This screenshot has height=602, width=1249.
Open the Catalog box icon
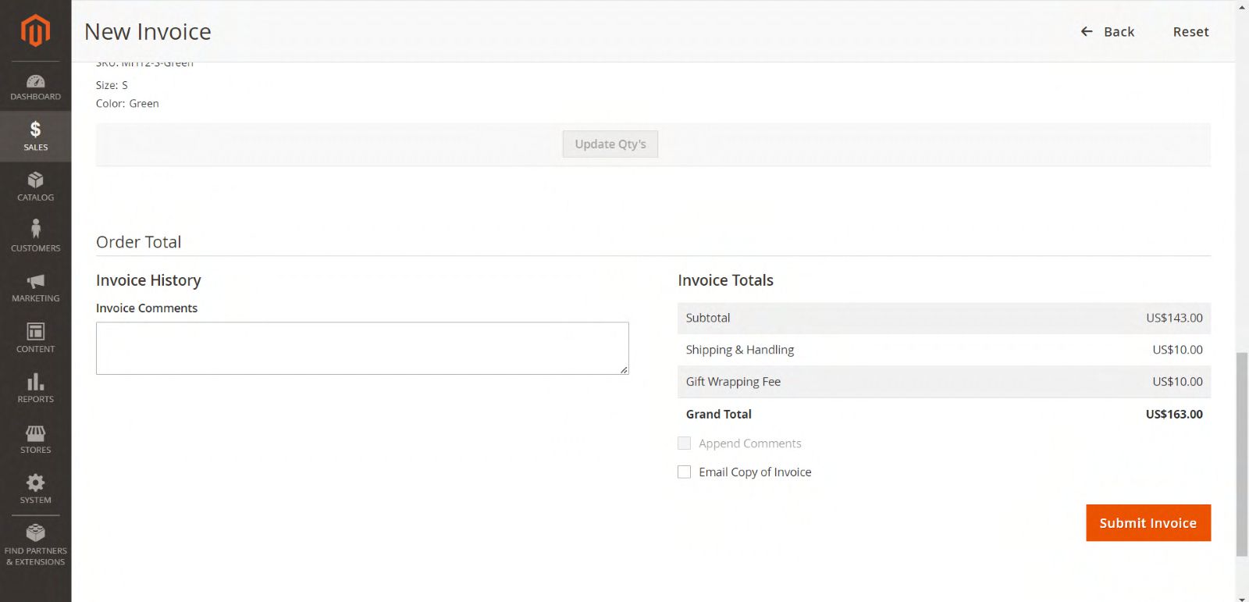[x=35, y=180]
